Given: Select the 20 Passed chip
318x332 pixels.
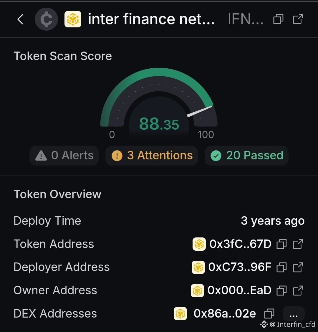Looking at the screenshot, I should tap(246, 156).
